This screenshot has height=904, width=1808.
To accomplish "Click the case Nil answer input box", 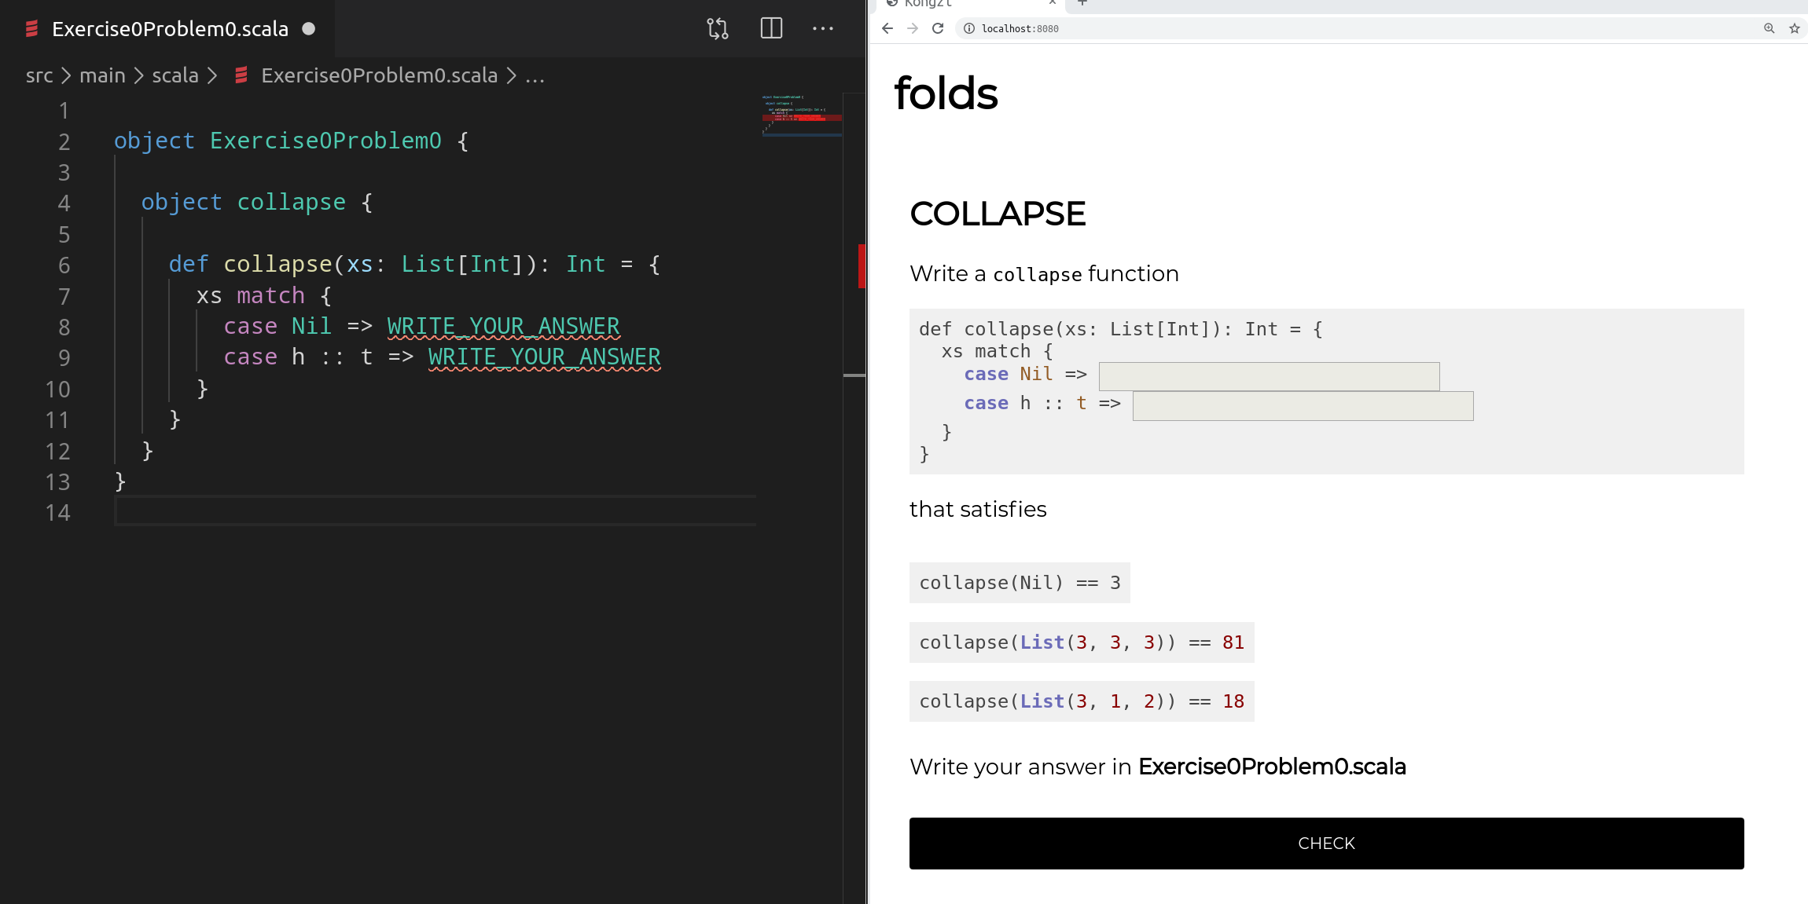I will tap(1269, 376).
